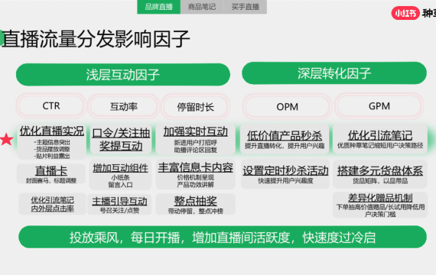Click the OPM pill label

(x=288, y=107)
